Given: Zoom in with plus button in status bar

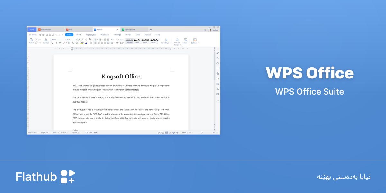Looking at the screenshot, I should point(214,133).
